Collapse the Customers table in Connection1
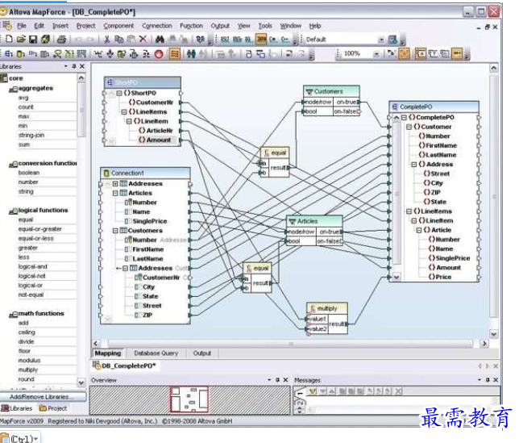This screenshot has width=519, height=443. pos(115,231)
